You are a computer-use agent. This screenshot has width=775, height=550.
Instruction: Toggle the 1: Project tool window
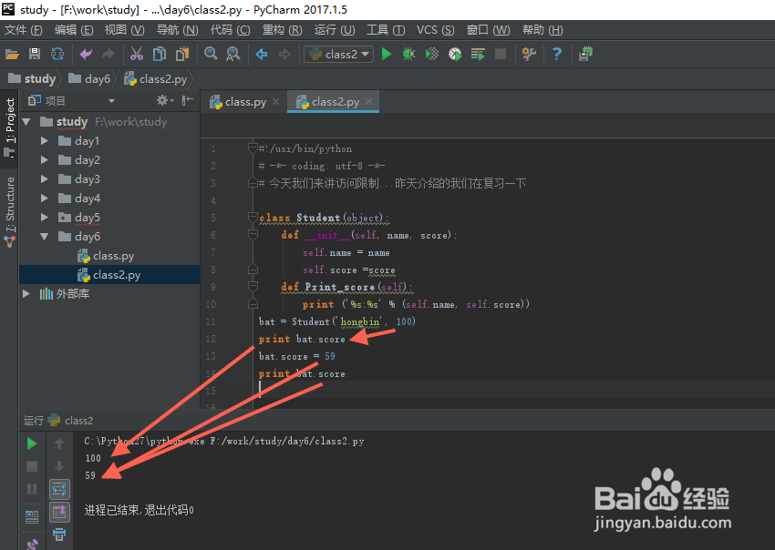(10, 127)
